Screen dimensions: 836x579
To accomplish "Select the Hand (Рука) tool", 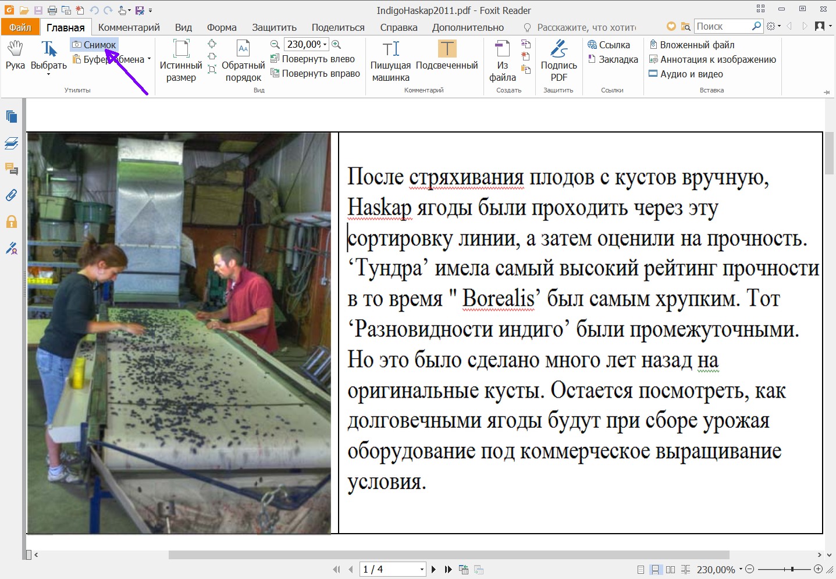I will tap(15, 55).
